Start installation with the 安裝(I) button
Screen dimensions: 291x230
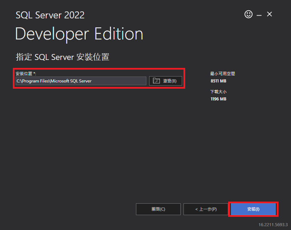tap(253, 209)
